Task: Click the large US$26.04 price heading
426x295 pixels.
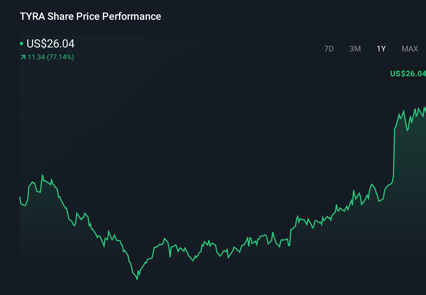Action: pos(50,44)
